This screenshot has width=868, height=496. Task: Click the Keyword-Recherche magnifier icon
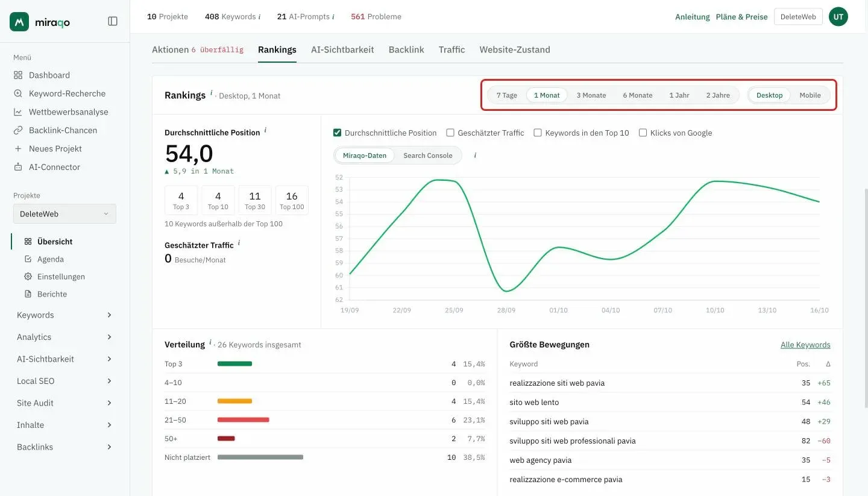(x=18, y=93)
